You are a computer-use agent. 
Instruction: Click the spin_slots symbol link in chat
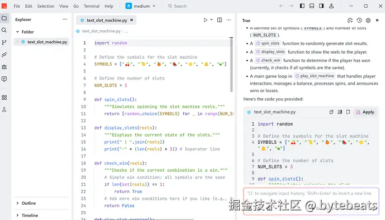[x=268, y=43]
